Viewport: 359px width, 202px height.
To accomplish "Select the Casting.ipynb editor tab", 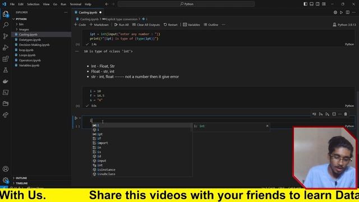I will click(88, 12).
